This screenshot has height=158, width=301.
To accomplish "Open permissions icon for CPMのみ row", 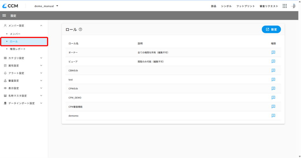I will [273, 89].
